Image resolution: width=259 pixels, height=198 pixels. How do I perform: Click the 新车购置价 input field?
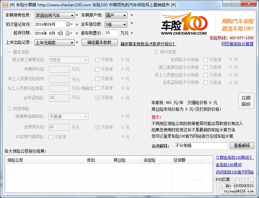click(x=111, y=33)
